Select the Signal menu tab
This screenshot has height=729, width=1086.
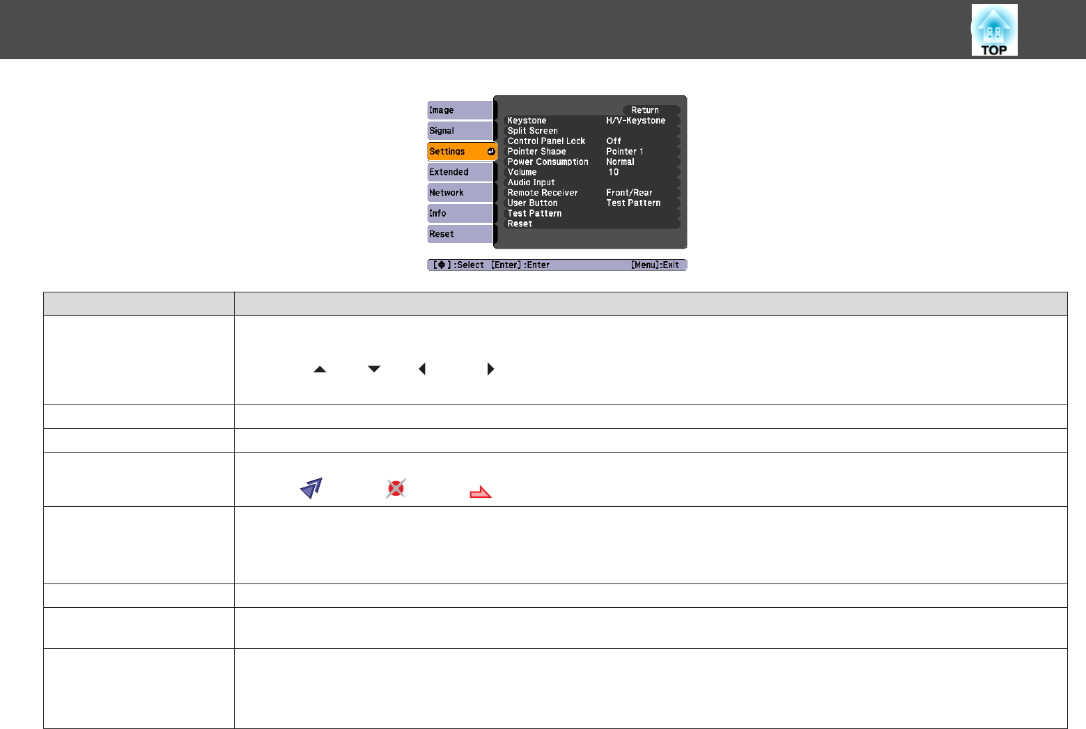click(460, 130)
